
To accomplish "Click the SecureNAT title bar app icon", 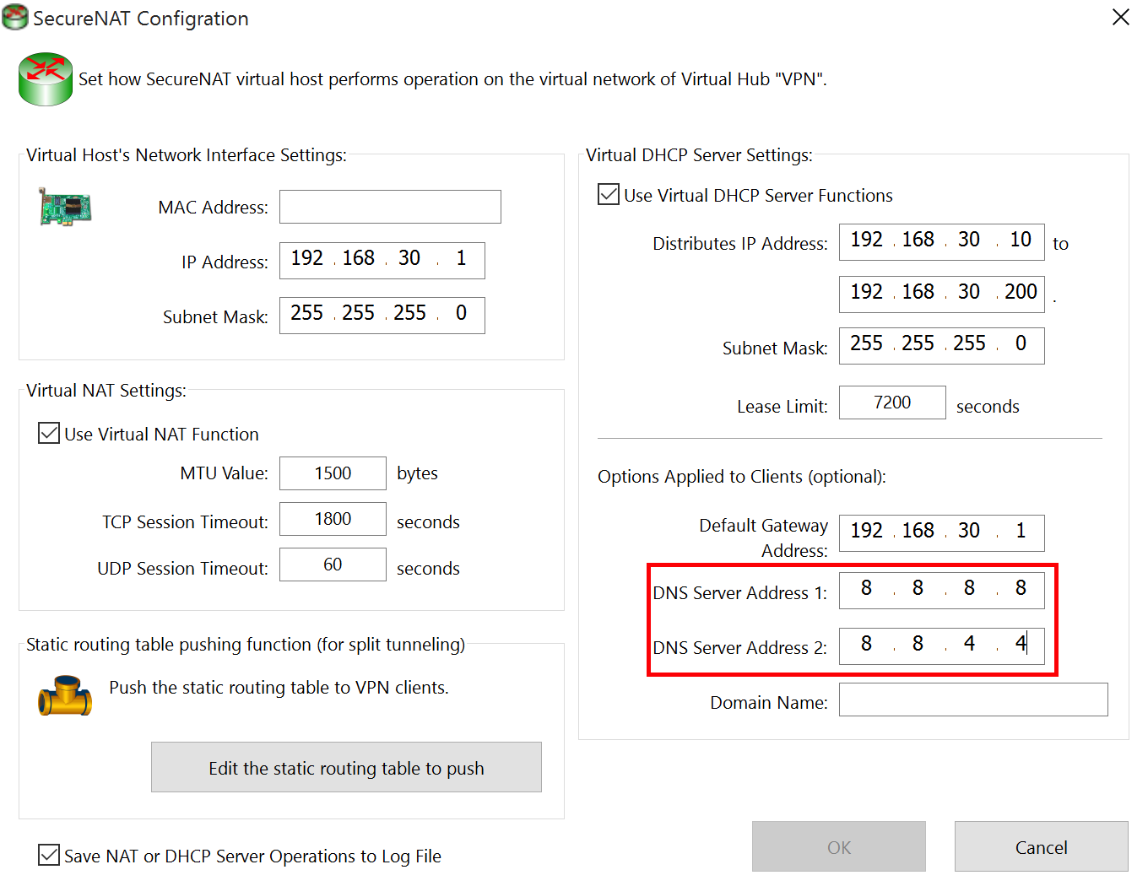I will coord(15,18).
